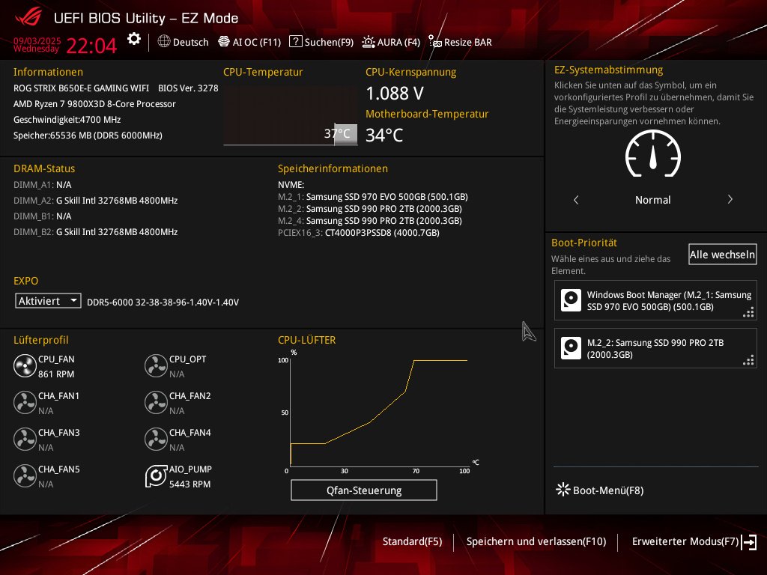The width and height of the screenshot is (767, 575).
Task: Select the CPU_OPT fan icon
Action: click(156, 366)
